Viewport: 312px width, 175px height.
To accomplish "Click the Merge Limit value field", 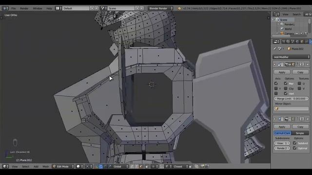I will (x=292, y=99).
